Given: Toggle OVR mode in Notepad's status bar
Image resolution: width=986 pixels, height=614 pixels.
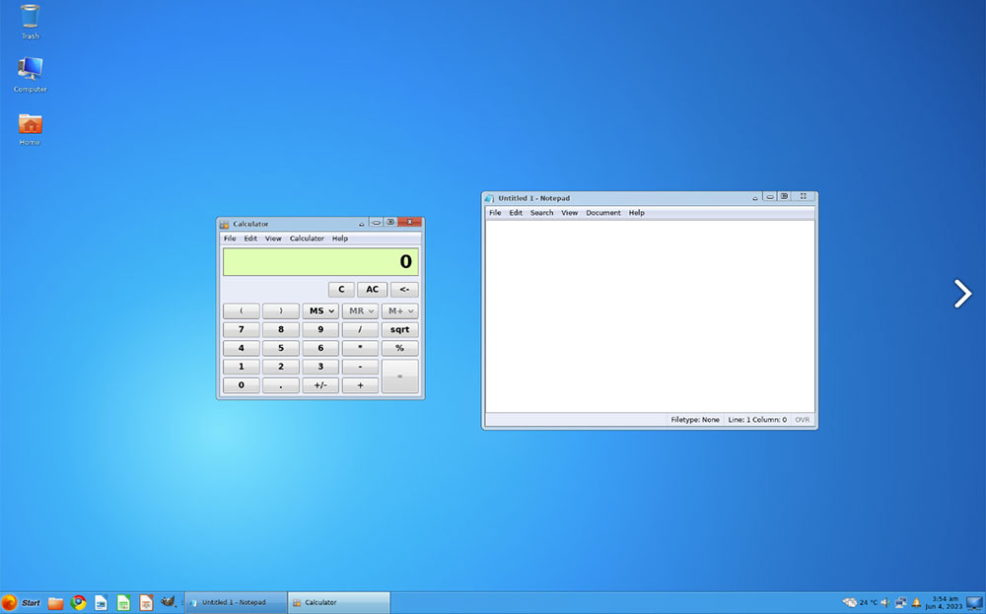Looking at the screenshot, I should [x=802, y=419].
